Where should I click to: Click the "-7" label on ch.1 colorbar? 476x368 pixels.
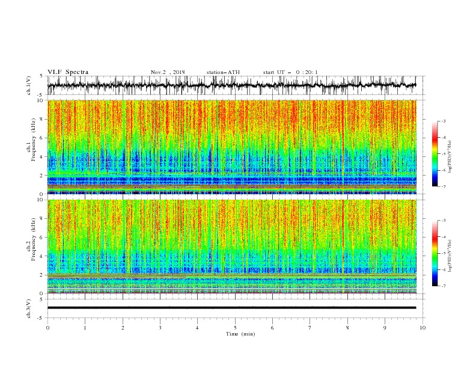point(443,186)
